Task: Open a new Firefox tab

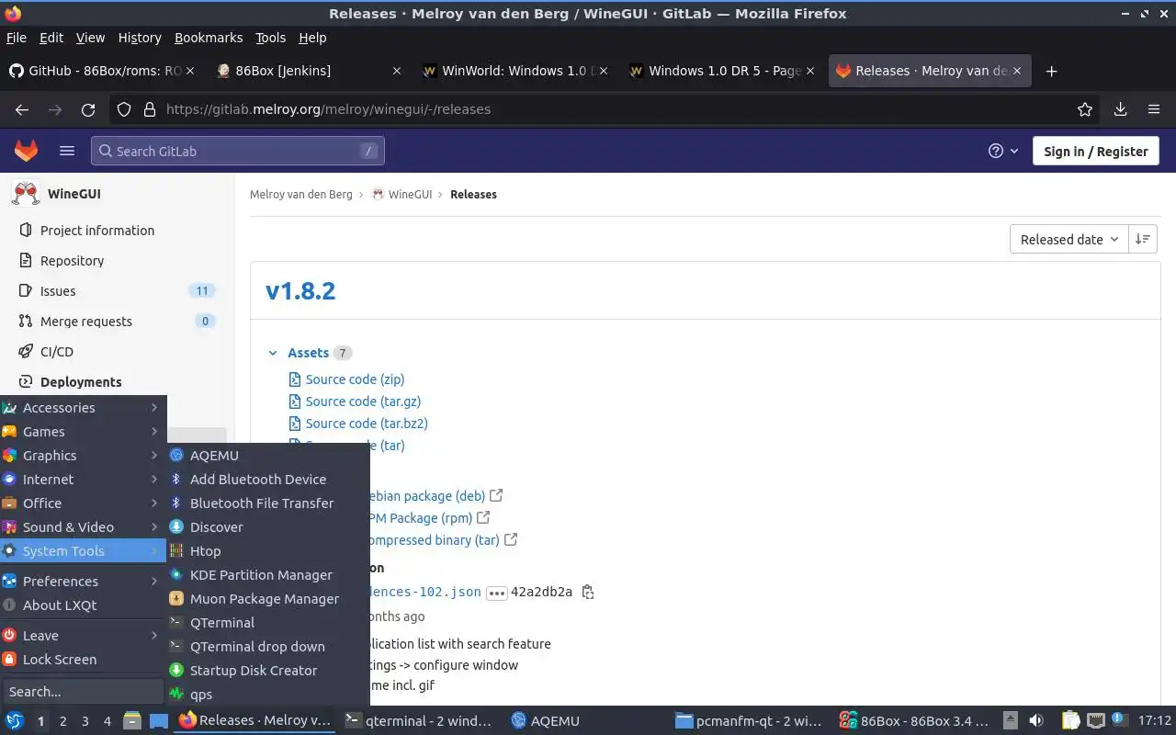Action: [1052, 71]
